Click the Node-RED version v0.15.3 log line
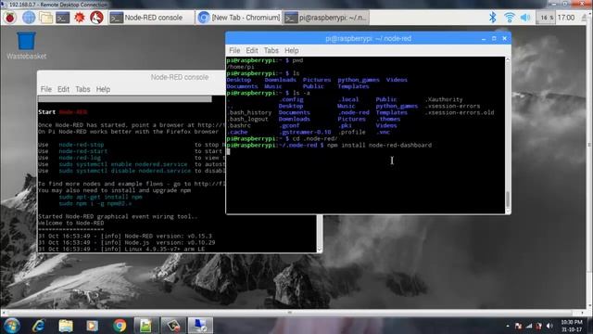Viewport: 593px width, 334px height. click(x=125, y=236)
